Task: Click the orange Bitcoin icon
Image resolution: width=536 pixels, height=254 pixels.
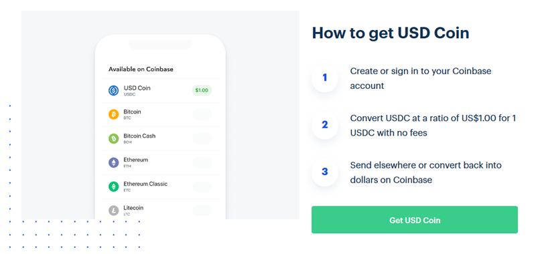Action: pos(113,114)
